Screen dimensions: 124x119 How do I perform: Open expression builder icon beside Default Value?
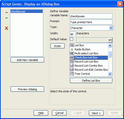pos(110,40)
